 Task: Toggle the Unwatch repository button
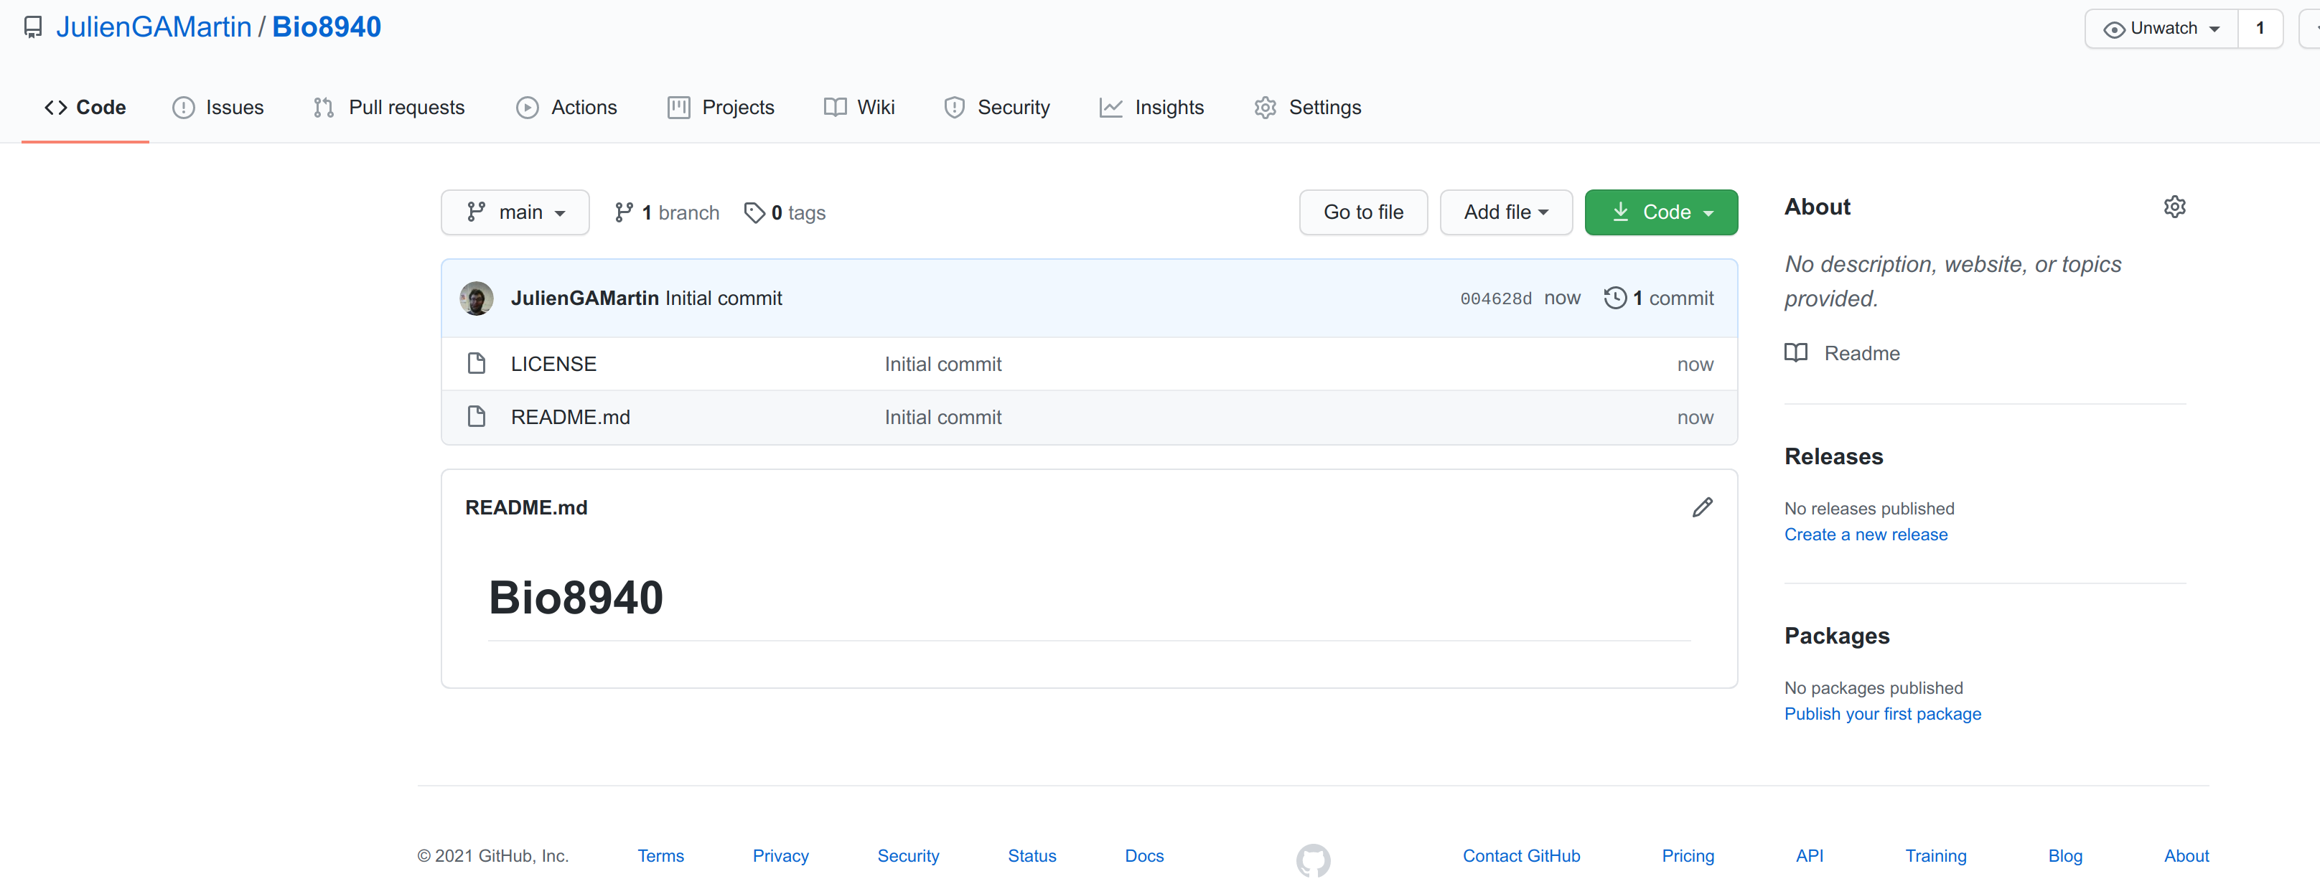point(2161,29)
